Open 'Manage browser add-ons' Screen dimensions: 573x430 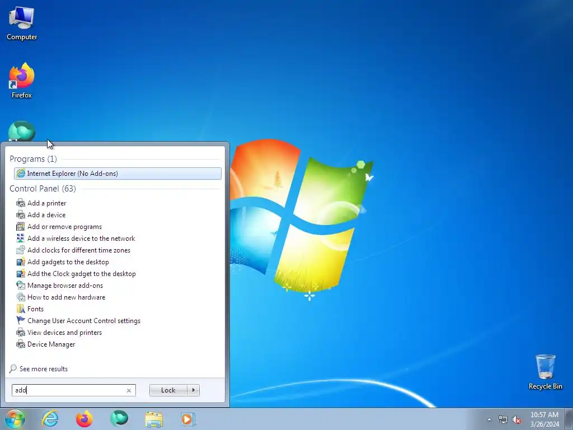[x=65, y=285]
